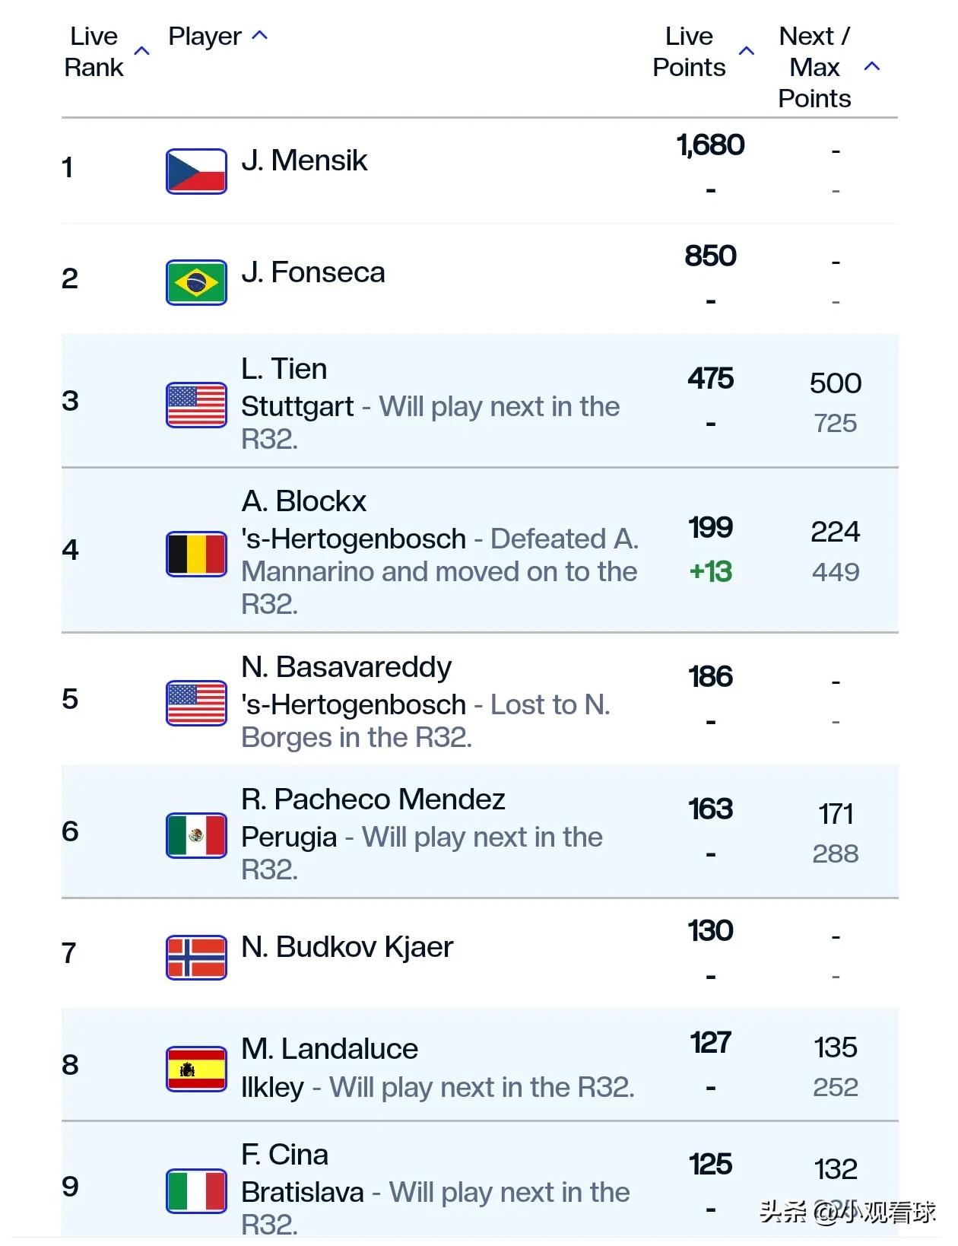Open Stuttgart tournament link under L. Tien
The height and width of the screenshot is (1246, 958).
pos(297,407)
